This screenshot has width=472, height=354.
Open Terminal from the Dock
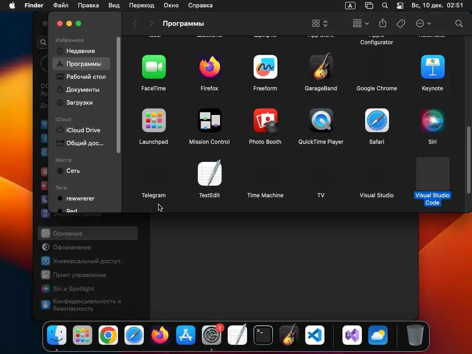[x=263, y=335]
